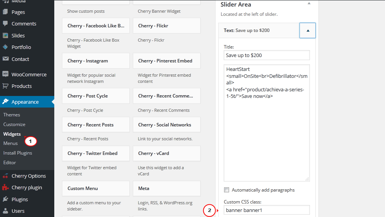Viewport: 385px width, 217px height.
Task: Open Cherry plugin menu
Action: (27, 187)
